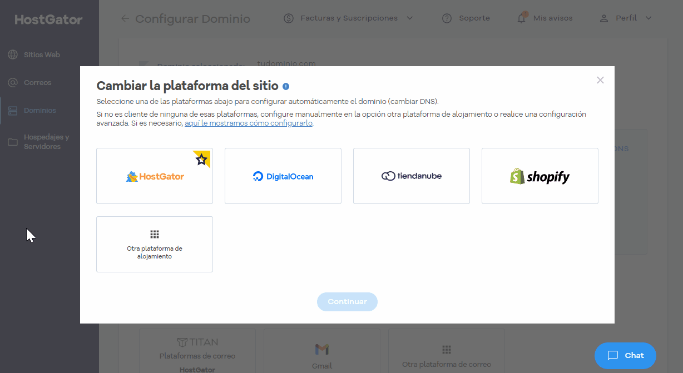Select the Gmail email platform card

(x=321, y=350)
